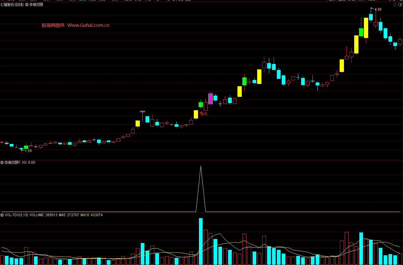Select the green candlestick near the 1.59 low
The width and height of the screenshot is (403, 265).
(26, 147)
